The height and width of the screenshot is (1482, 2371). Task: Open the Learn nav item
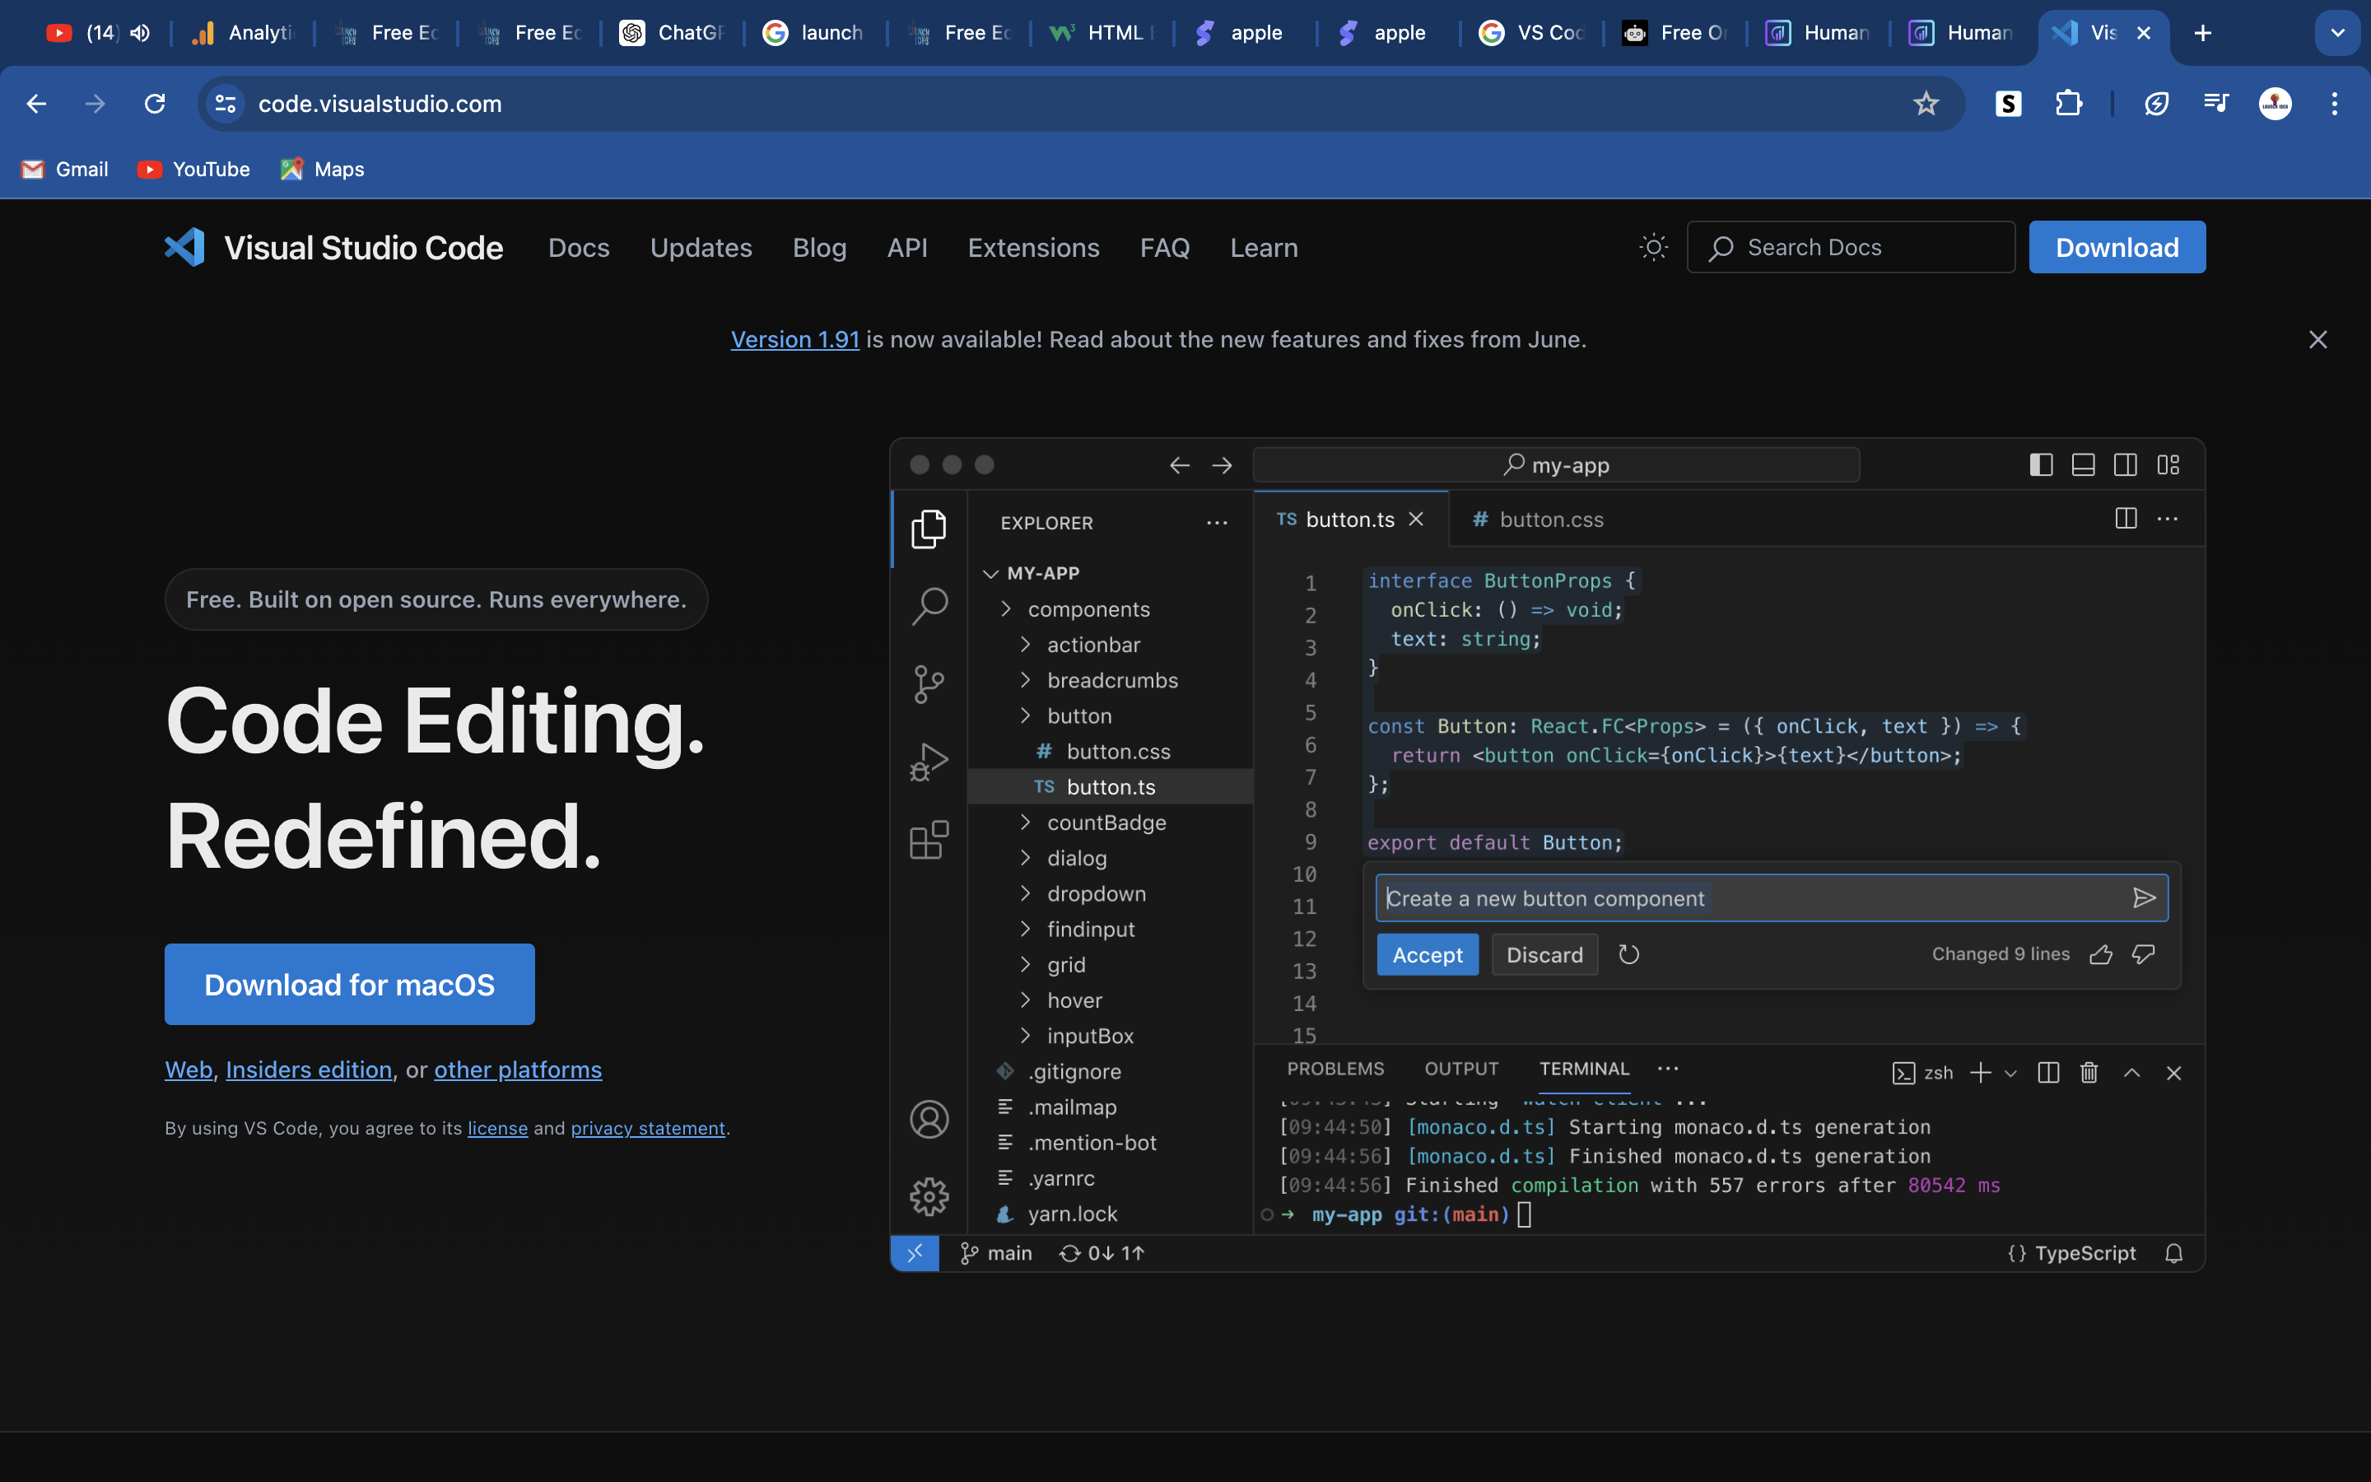coord(1264,248)
